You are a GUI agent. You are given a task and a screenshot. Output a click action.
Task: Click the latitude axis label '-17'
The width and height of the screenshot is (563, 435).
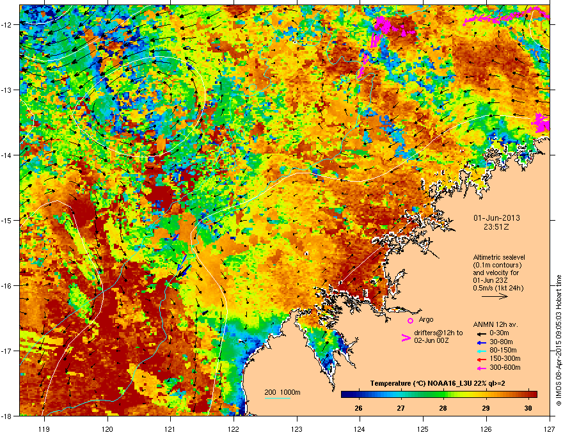coord(7,351)
